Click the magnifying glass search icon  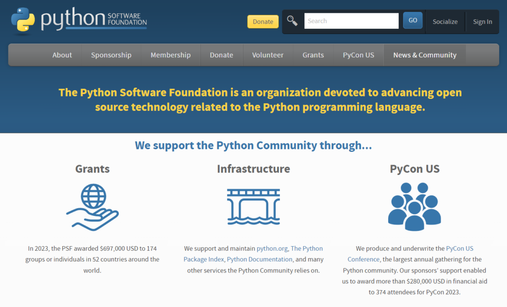[x=292, y=21]
